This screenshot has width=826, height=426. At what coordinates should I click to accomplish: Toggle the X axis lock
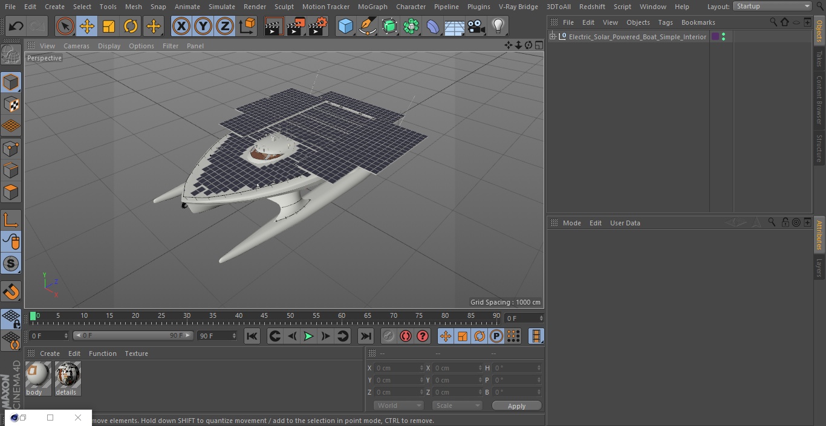click(181, 26)
